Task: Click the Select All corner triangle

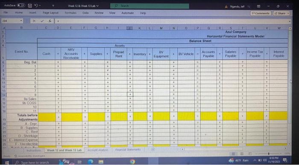Action: click(x=4, y=28)
